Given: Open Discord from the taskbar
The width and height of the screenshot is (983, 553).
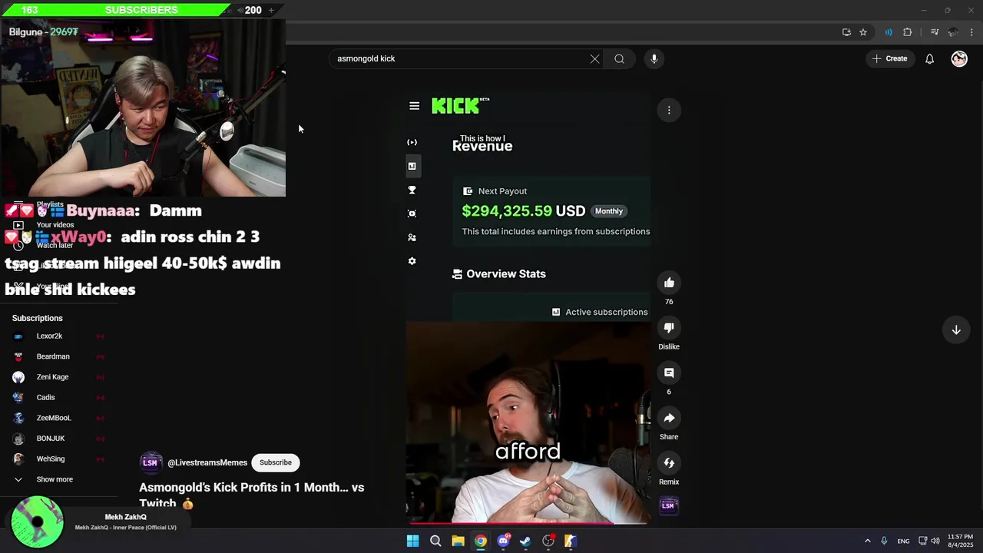Looking at the screenshot, I should tap(503, 541).
